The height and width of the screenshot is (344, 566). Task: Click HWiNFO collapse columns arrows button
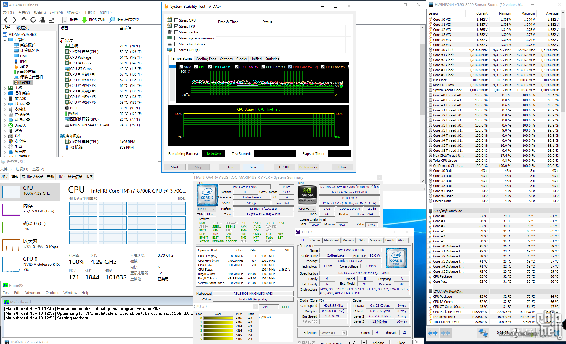(x=446, y=333)
